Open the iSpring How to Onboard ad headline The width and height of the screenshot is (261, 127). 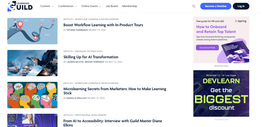click(216, 29)
